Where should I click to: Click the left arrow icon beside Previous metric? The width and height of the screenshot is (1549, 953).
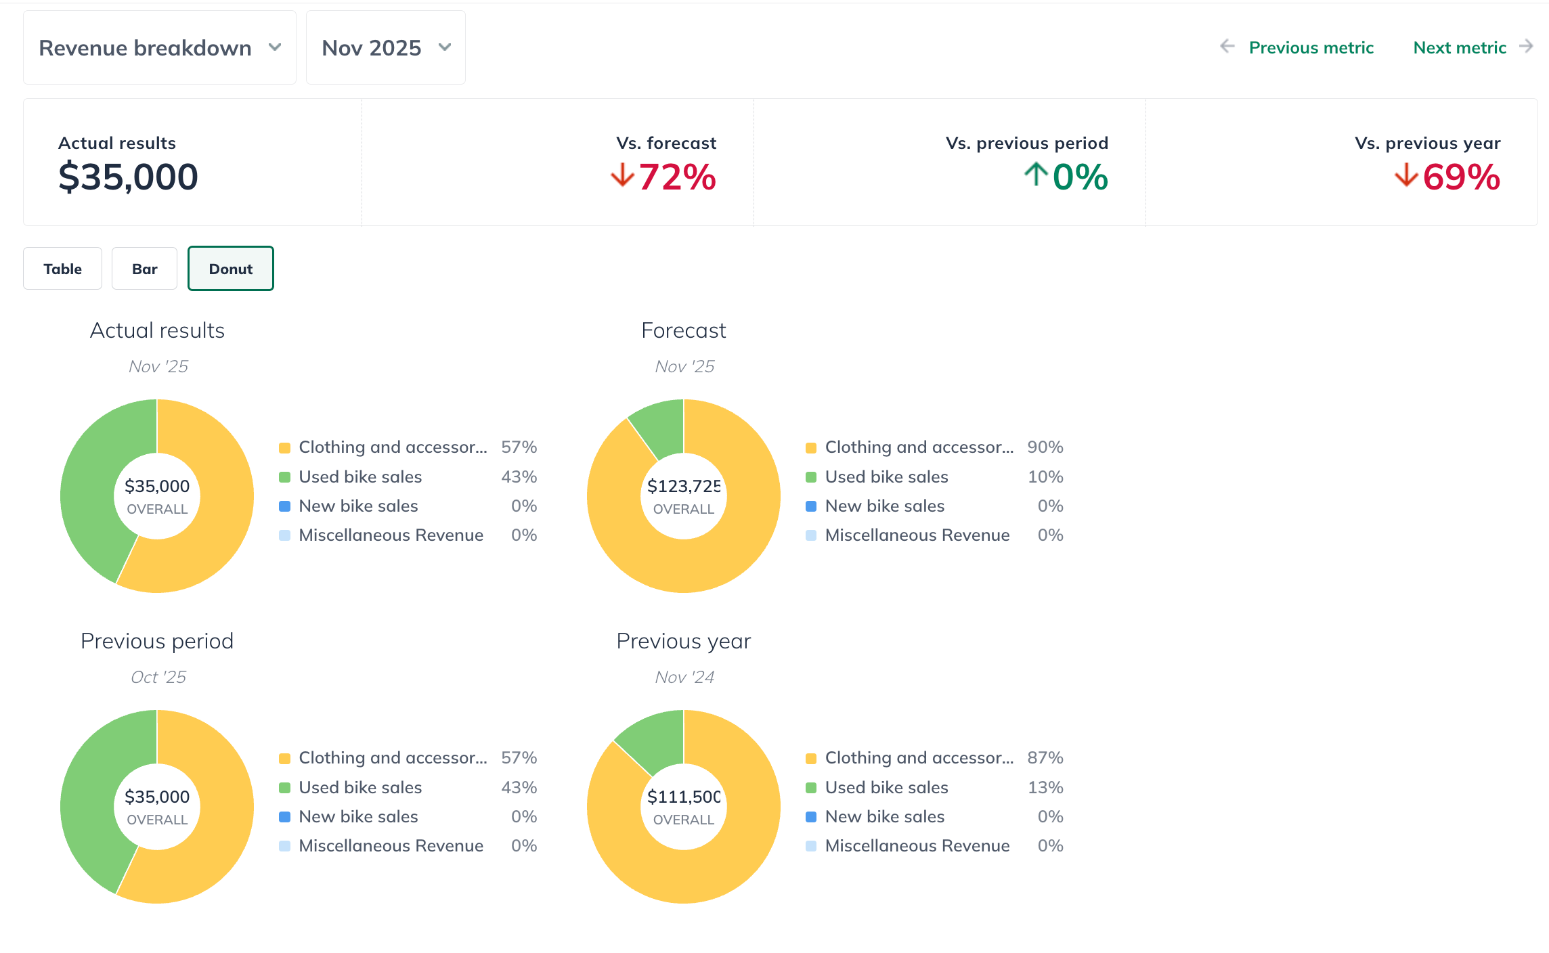pos(1227,47)
